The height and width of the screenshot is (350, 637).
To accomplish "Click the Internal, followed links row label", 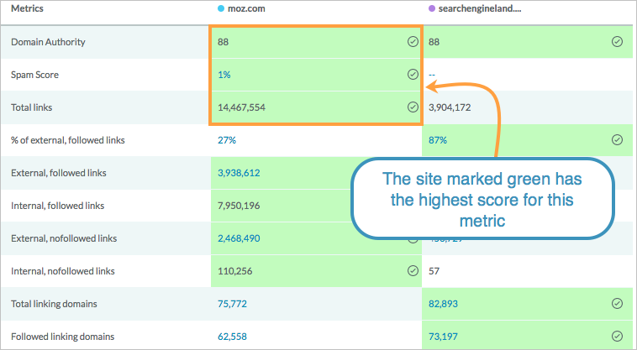I will [57, 206].
